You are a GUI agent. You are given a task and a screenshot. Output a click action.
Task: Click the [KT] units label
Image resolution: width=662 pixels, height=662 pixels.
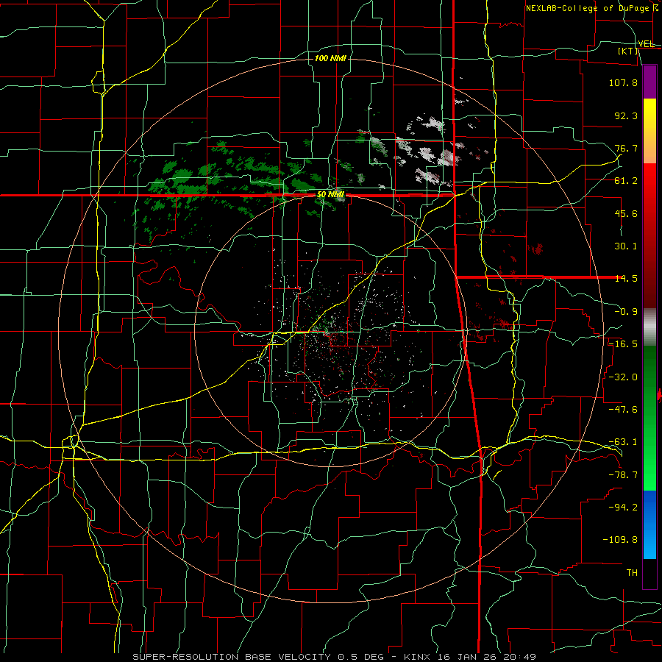pyautogui.click(x=628, y=51)
